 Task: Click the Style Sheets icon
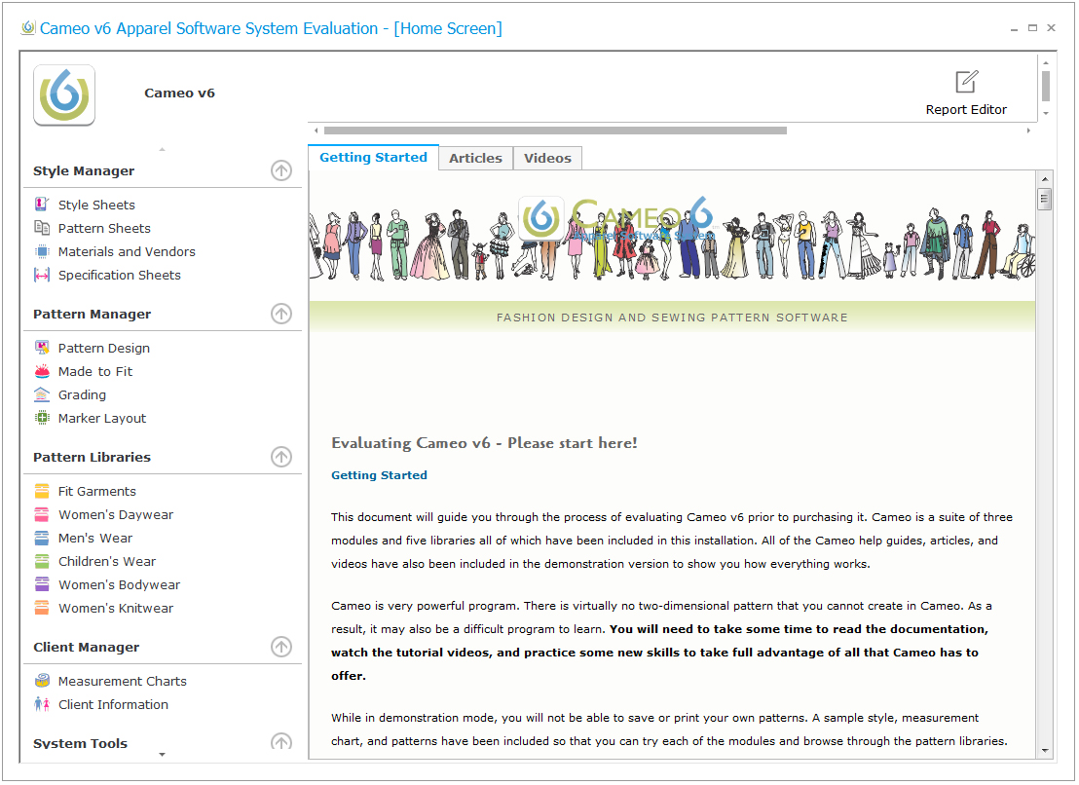point(42,205)
